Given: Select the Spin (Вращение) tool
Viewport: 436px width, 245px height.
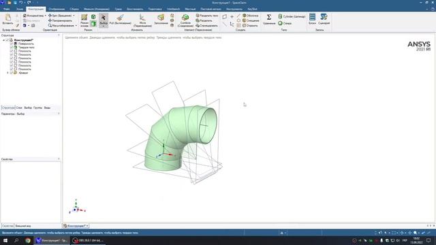Looking at the screenshot, I should click(59, 16).
